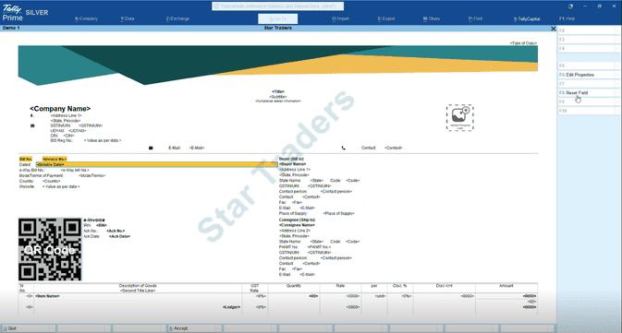This screenshot has width=622, height=333.
Task: Select the <Country> field
Action: 51,182
